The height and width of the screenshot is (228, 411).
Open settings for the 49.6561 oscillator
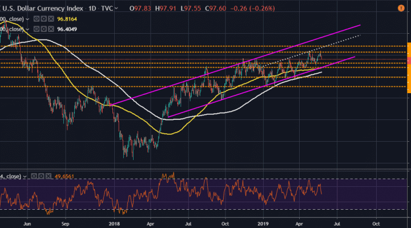pyautogui.click(x=41, y=177)
